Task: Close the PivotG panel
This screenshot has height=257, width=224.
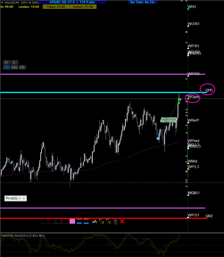Action: tap(24, 198)
